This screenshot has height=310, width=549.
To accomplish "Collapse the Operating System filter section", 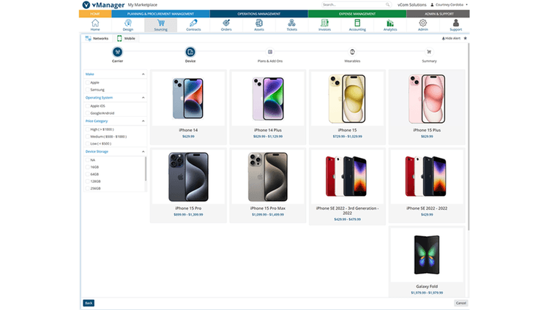I will (x=143, y=98).
